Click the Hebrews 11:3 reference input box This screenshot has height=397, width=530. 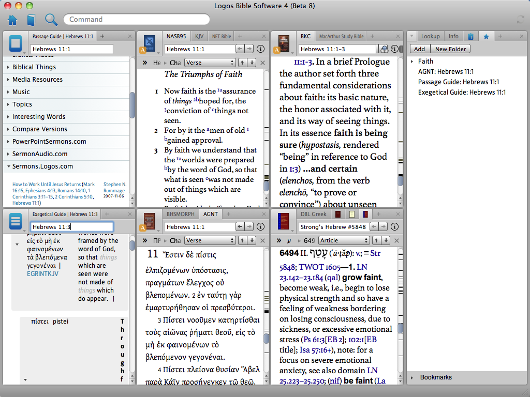pos(71,226)
